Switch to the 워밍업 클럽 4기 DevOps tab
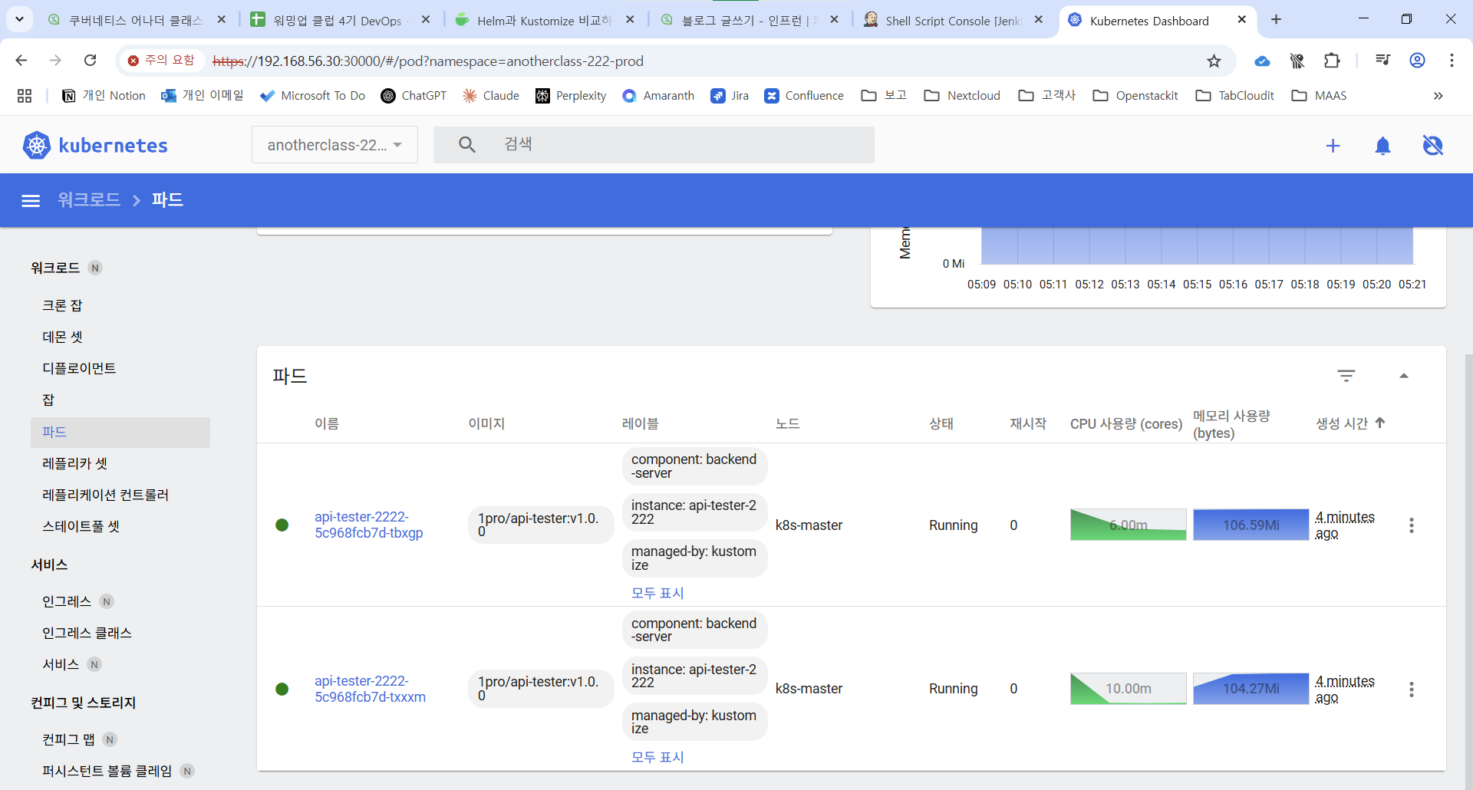This screenshot has height=790, width=1473. pyautogui.click(x=340, y=21)
